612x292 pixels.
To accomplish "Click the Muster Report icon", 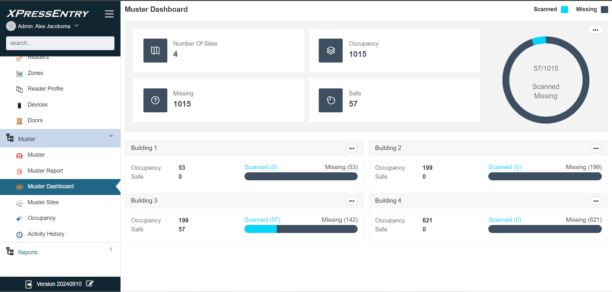I will [x=19, y=171].
